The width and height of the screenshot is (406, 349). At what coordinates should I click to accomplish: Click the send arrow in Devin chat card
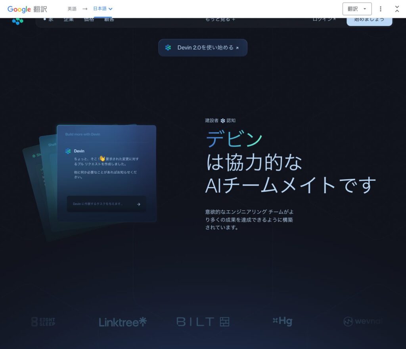coord(138,204)
